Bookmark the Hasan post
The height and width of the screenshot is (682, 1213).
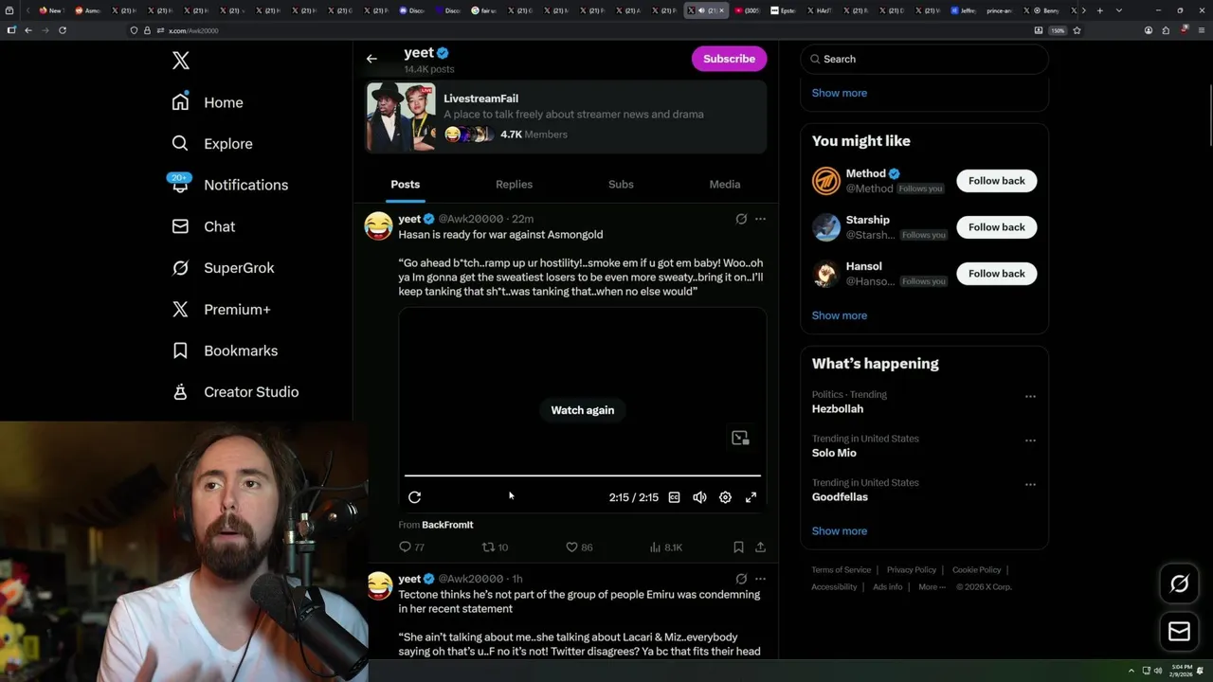click(738, 547)
